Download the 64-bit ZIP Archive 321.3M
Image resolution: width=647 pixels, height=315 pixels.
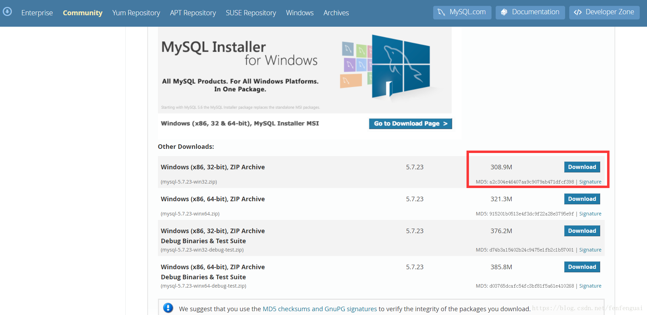(x=582, y=199)
